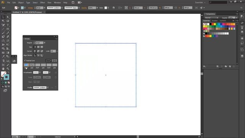This screenshot has width=245, height=138.
Task: Click the Fill box in the toolbar
Action: tap(3, 74)
